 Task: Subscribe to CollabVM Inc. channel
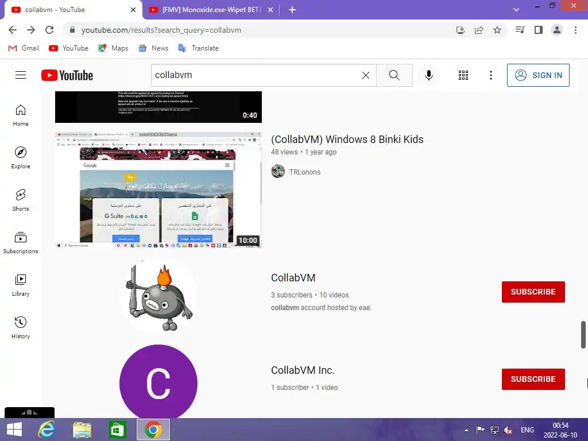(x=533, y=379)
